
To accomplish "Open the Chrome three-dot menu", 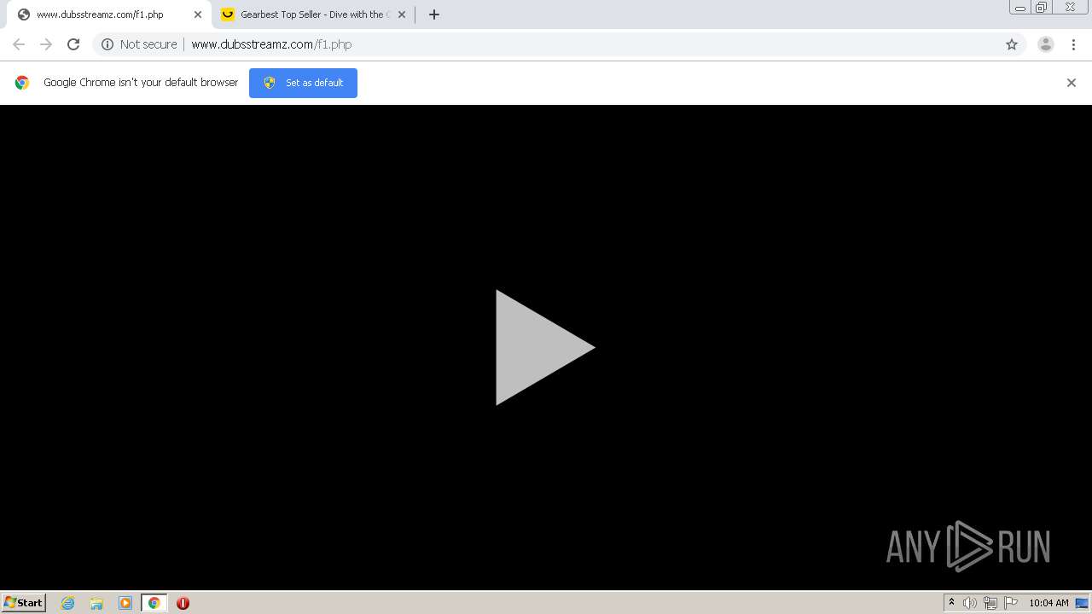I will pos(1073,44).
